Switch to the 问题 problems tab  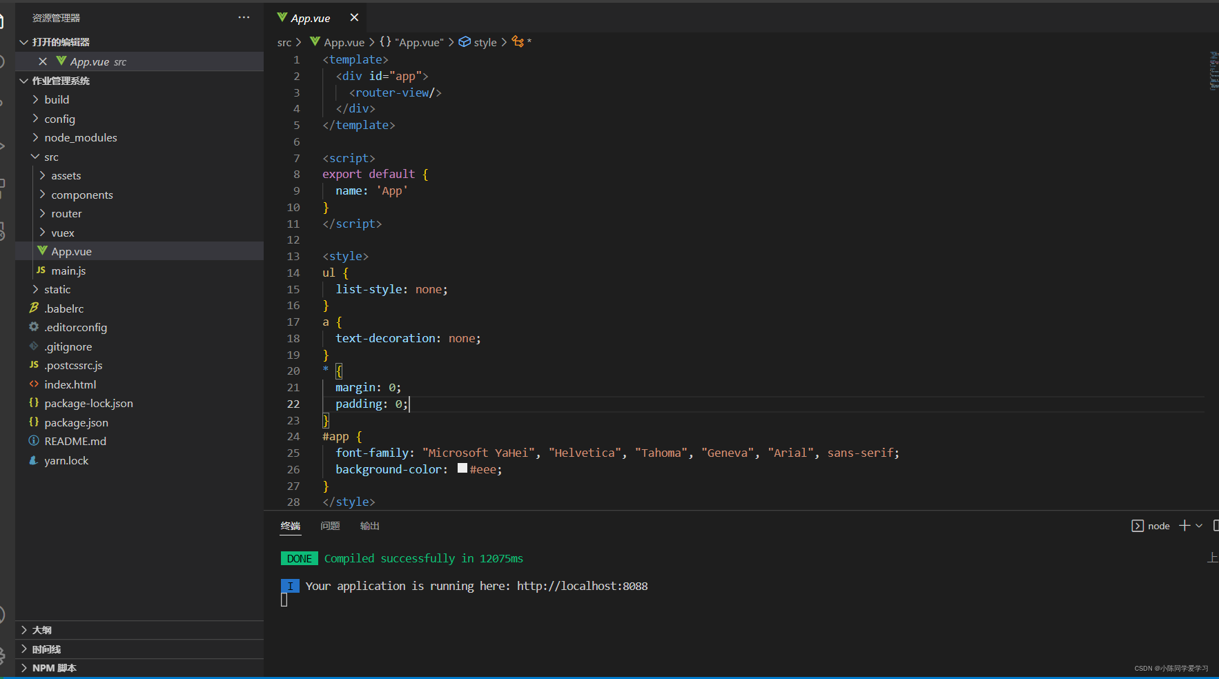pos(331,526)
